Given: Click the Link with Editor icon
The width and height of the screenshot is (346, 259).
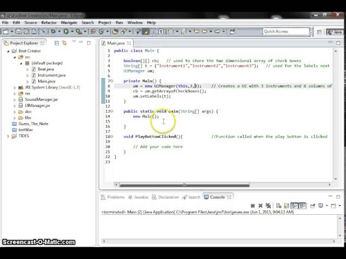Looking at the screenshot, I should [x=64, y=43].
